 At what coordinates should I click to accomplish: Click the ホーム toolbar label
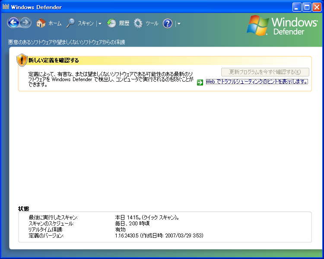(x=55, y=23)
